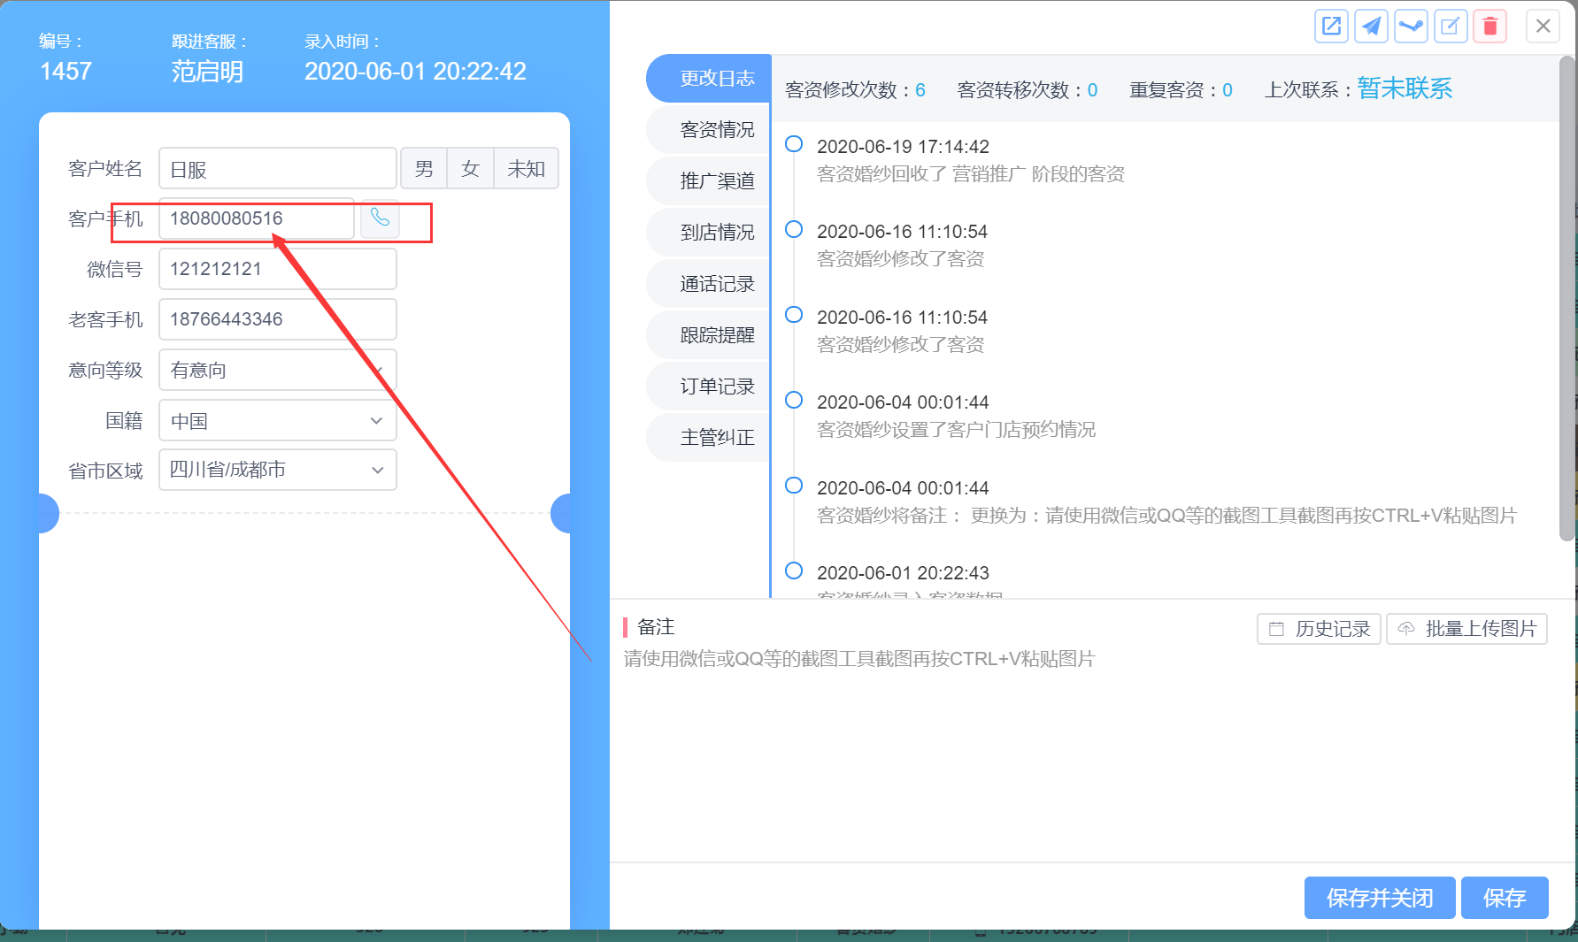The image size is (1578, 942).
Task: Switch to the 通话记录 tab
Action: point(716,284)
